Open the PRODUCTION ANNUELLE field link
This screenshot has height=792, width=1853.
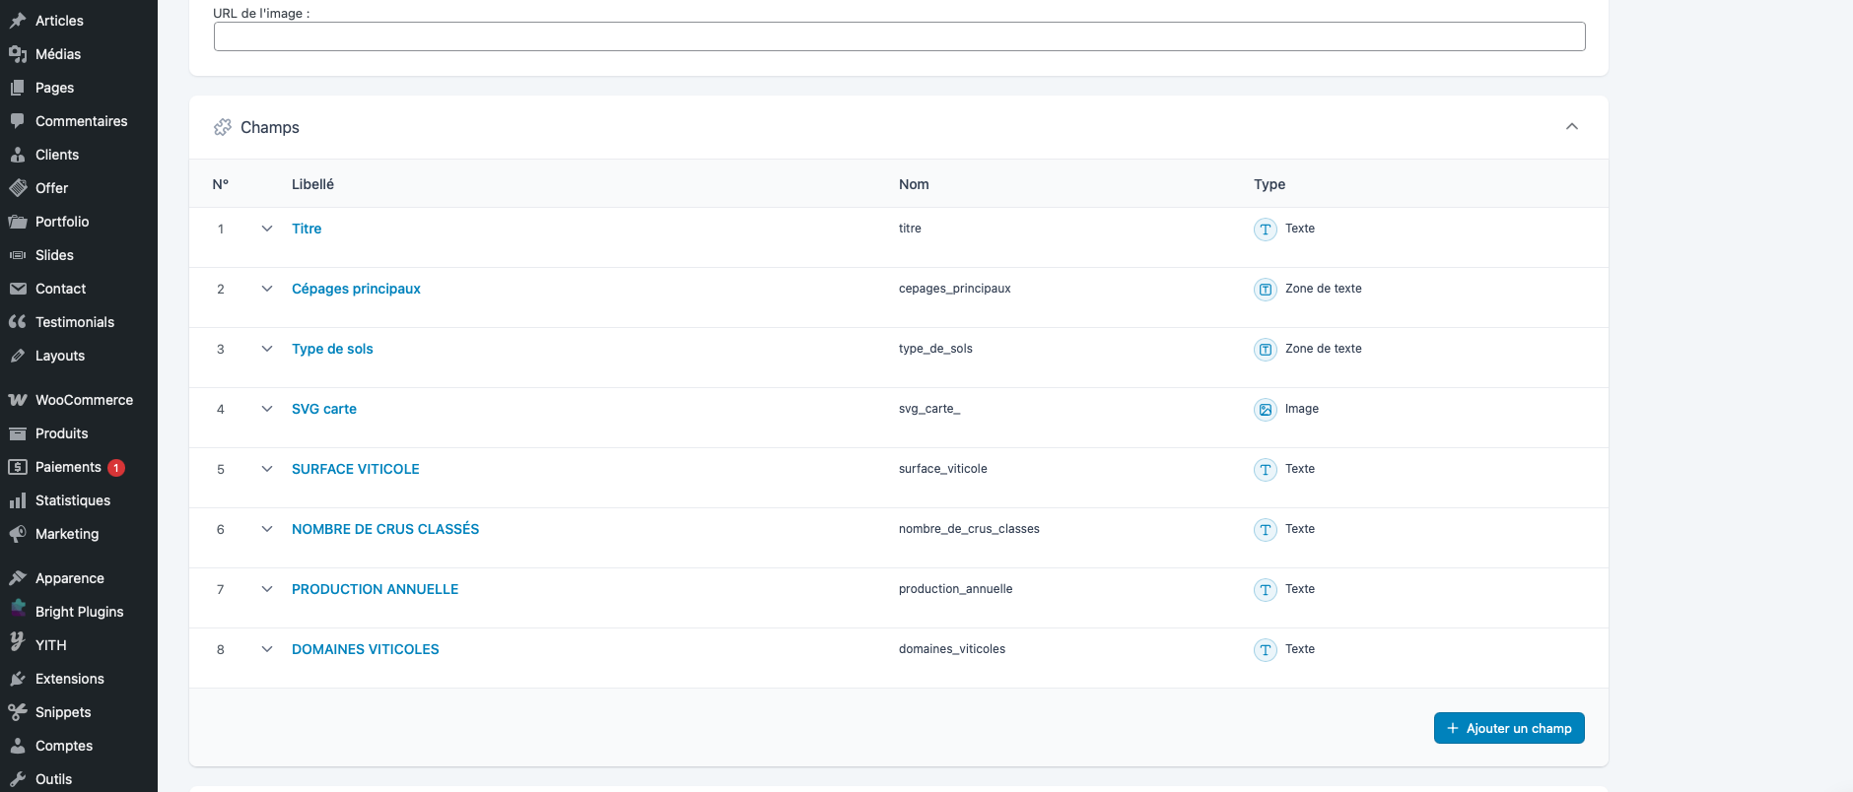[x=376, y=589]
